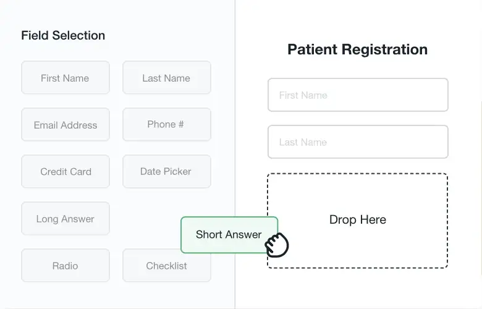
Task: Click the Patient Registration form title
Action: (358, 49)
